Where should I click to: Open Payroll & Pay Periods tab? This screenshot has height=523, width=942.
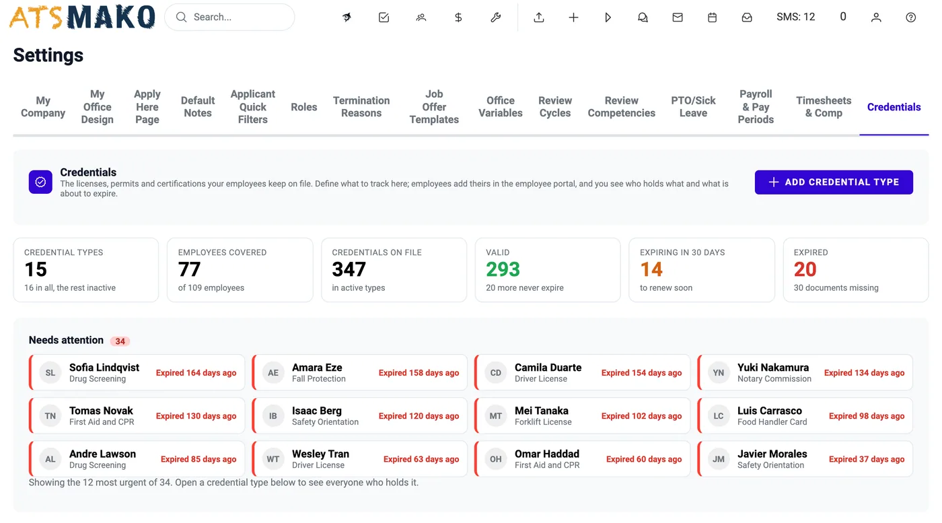pos(756,107)
